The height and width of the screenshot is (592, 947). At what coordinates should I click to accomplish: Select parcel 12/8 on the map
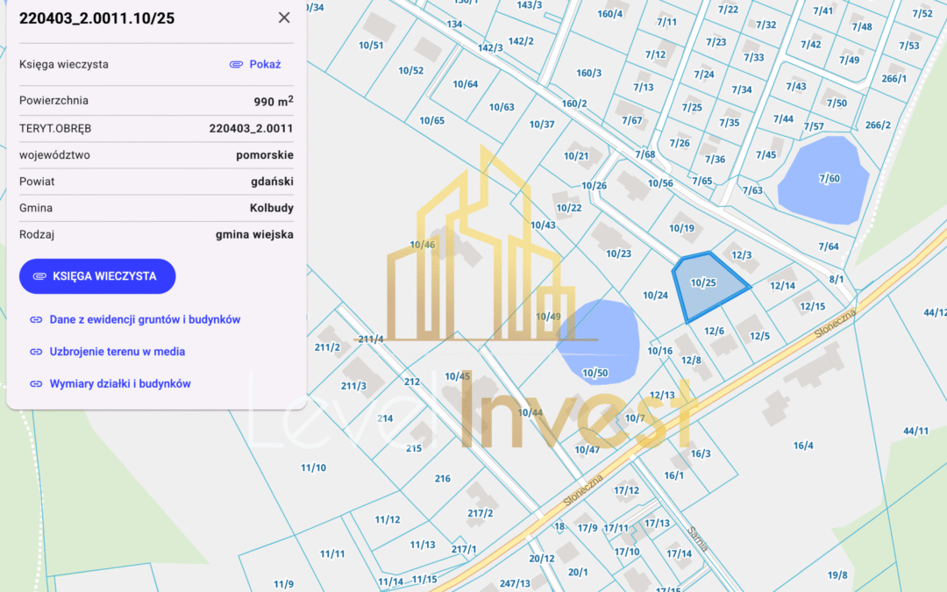[691, 360]
